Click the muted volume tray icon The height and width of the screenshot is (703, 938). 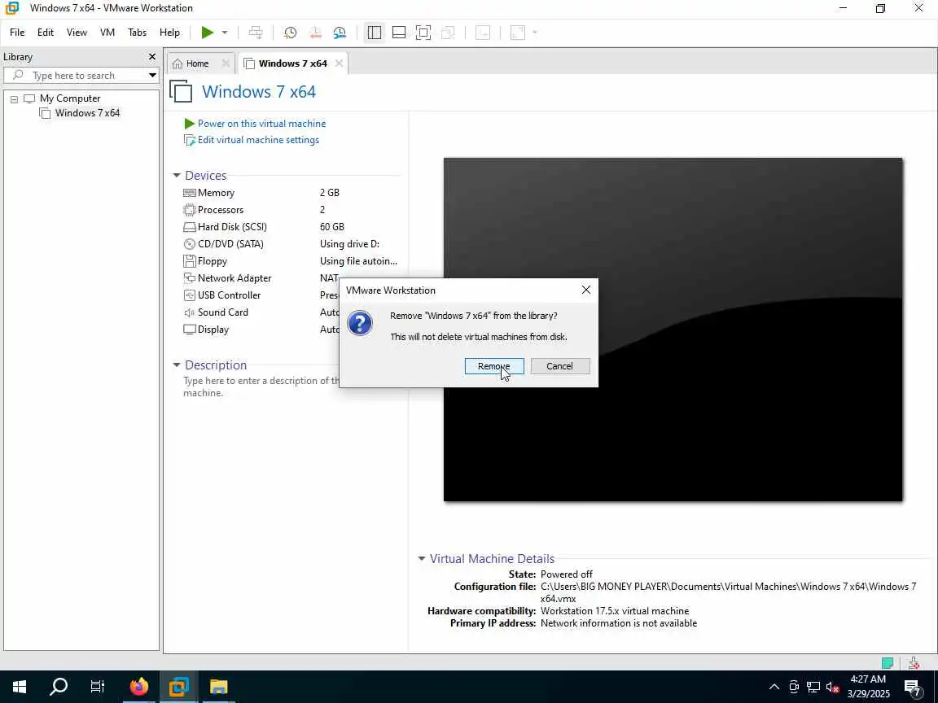(833, 687)
